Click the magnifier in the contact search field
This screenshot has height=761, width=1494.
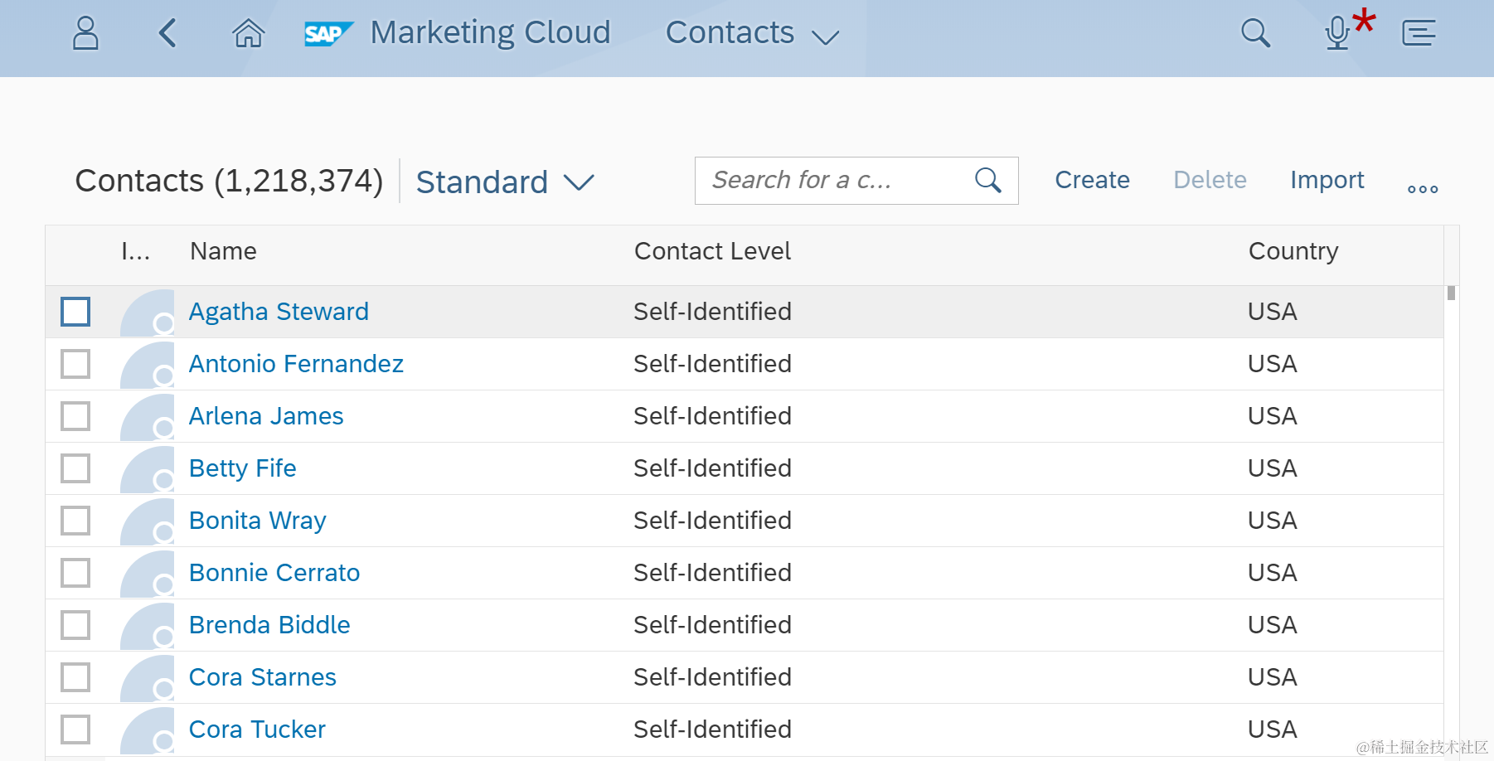tap(987, 180)
